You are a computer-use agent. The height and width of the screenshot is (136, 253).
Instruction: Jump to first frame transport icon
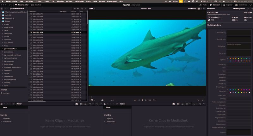click(x=135, y=100)
